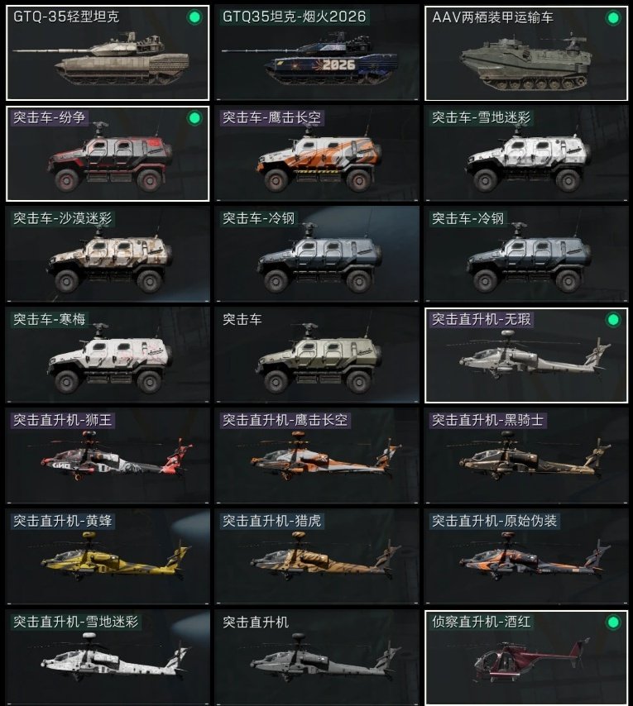Select the GTQ-35轻型坦克 vehicle card
This screenshot has height=706, width=633.
point(108,53)
